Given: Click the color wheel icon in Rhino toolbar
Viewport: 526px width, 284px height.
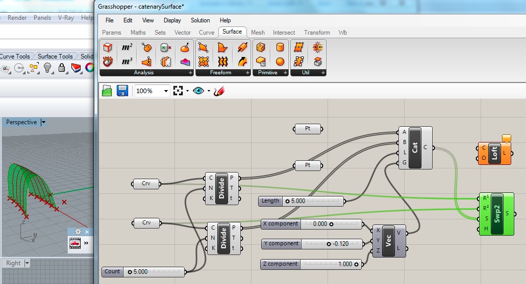Looking at the screenshot, I should pyautogui.click(x=90, y=68).
